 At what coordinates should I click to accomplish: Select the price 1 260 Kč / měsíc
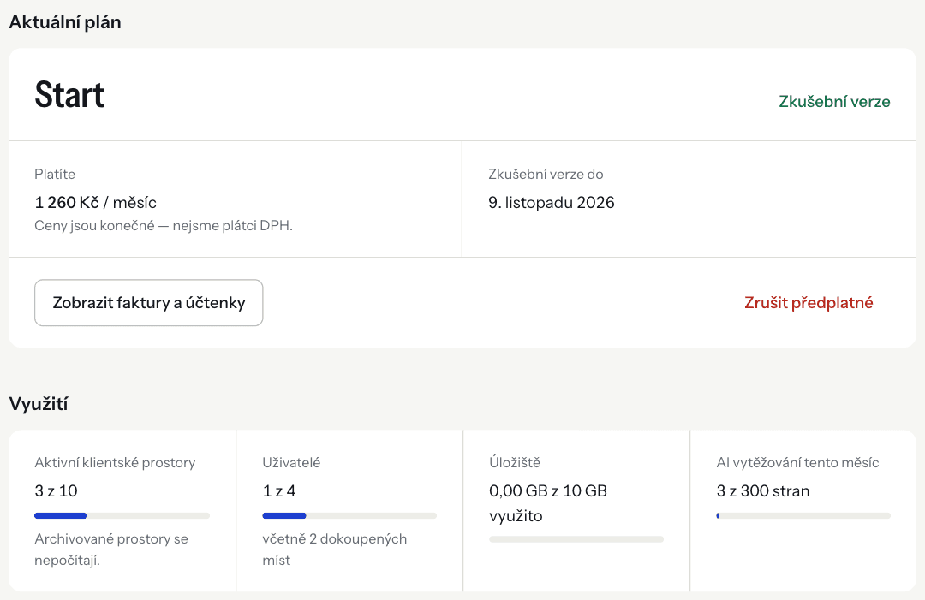(x=96, y=202)
